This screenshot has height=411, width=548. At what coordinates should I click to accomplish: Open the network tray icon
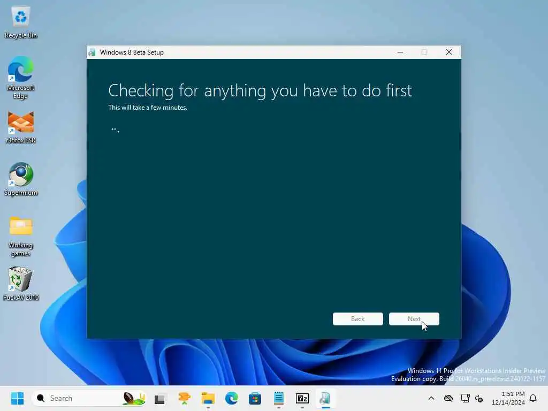pyautogui.click(x=465, y=398)
